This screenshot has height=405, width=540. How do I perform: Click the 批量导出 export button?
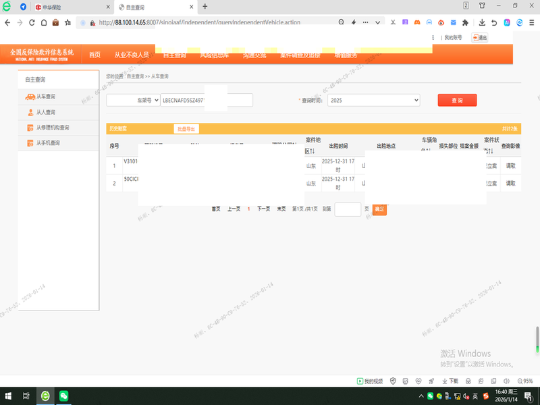186,128
